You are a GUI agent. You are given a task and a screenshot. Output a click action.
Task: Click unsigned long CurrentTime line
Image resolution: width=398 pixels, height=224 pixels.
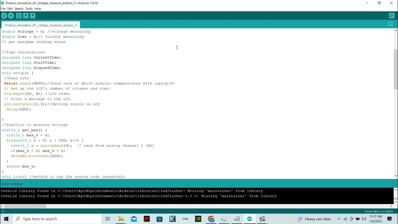(31, 58)
